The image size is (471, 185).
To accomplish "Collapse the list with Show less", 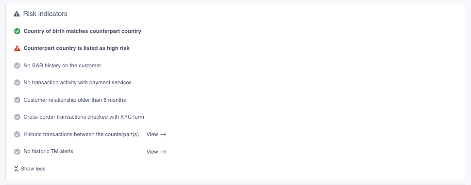I will coord(30,169).
